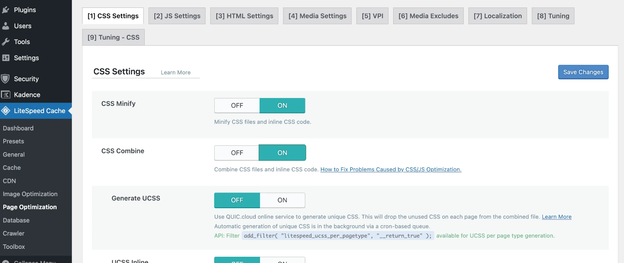The width and height of the screenshot is (624, 263).
Task: Open the [3] HTML Settings tab
Action: (245, 16)
